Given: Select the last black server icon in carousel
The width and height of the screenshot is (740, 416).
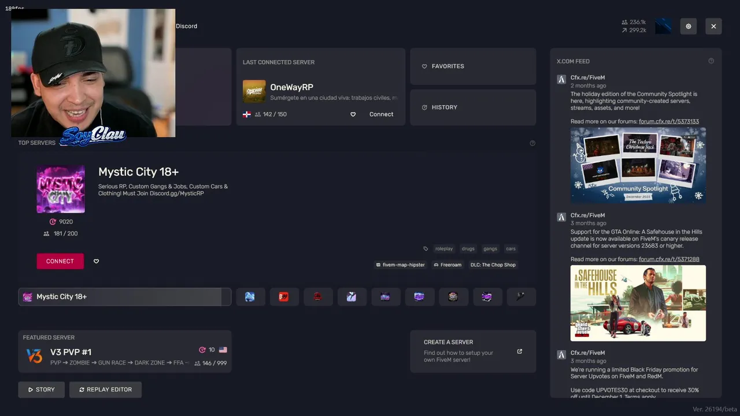Looking at the screenshot, I should click(x=521, y=297).
